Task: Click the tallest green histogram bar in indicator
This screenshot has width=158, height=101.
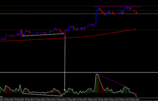Action: [x=97, y=84]
